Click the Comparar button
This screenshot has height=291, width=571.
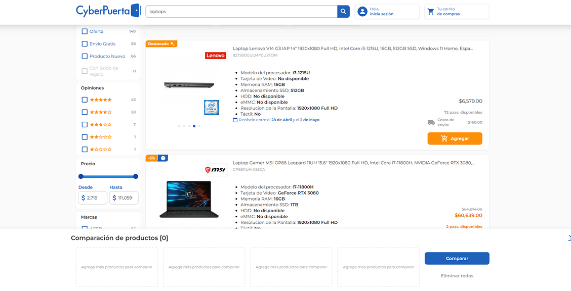tap(457, 258)
